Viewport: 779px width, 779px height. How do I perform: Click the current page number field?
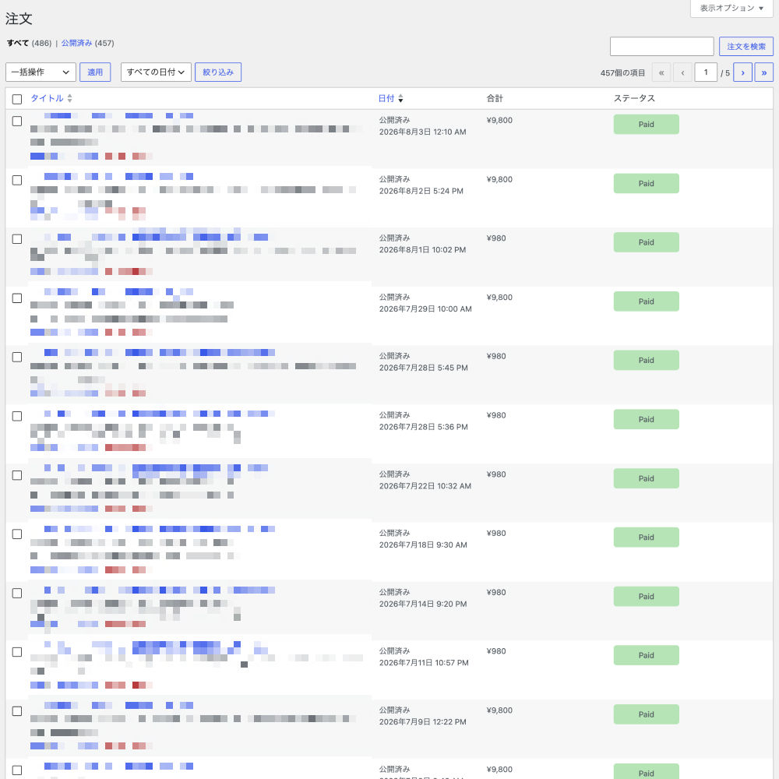click(706, 72)
